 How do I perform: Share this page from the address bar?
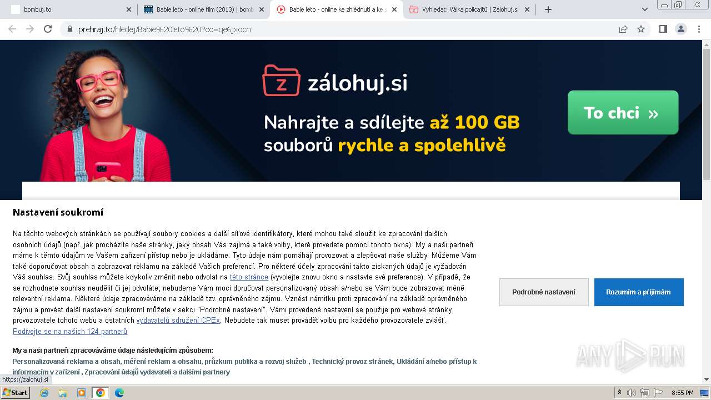[x=623, y=29]
